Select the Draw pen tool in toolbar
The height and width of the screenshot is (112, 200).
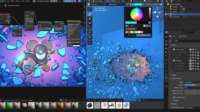90,14
